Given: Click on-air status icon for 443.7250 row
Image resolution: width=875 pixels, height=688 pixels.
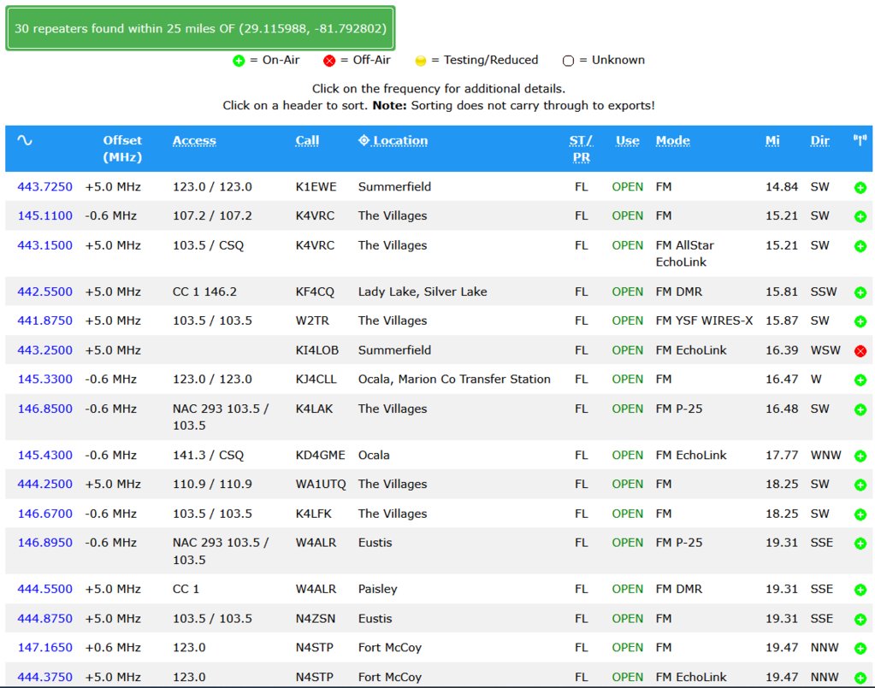Looking at the screenshot, I should click(860, 188).
